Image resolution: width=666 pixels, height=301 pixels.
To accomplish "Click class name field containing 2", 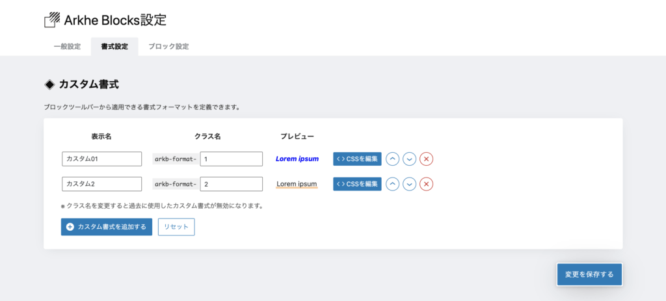I will coord(231,184).
